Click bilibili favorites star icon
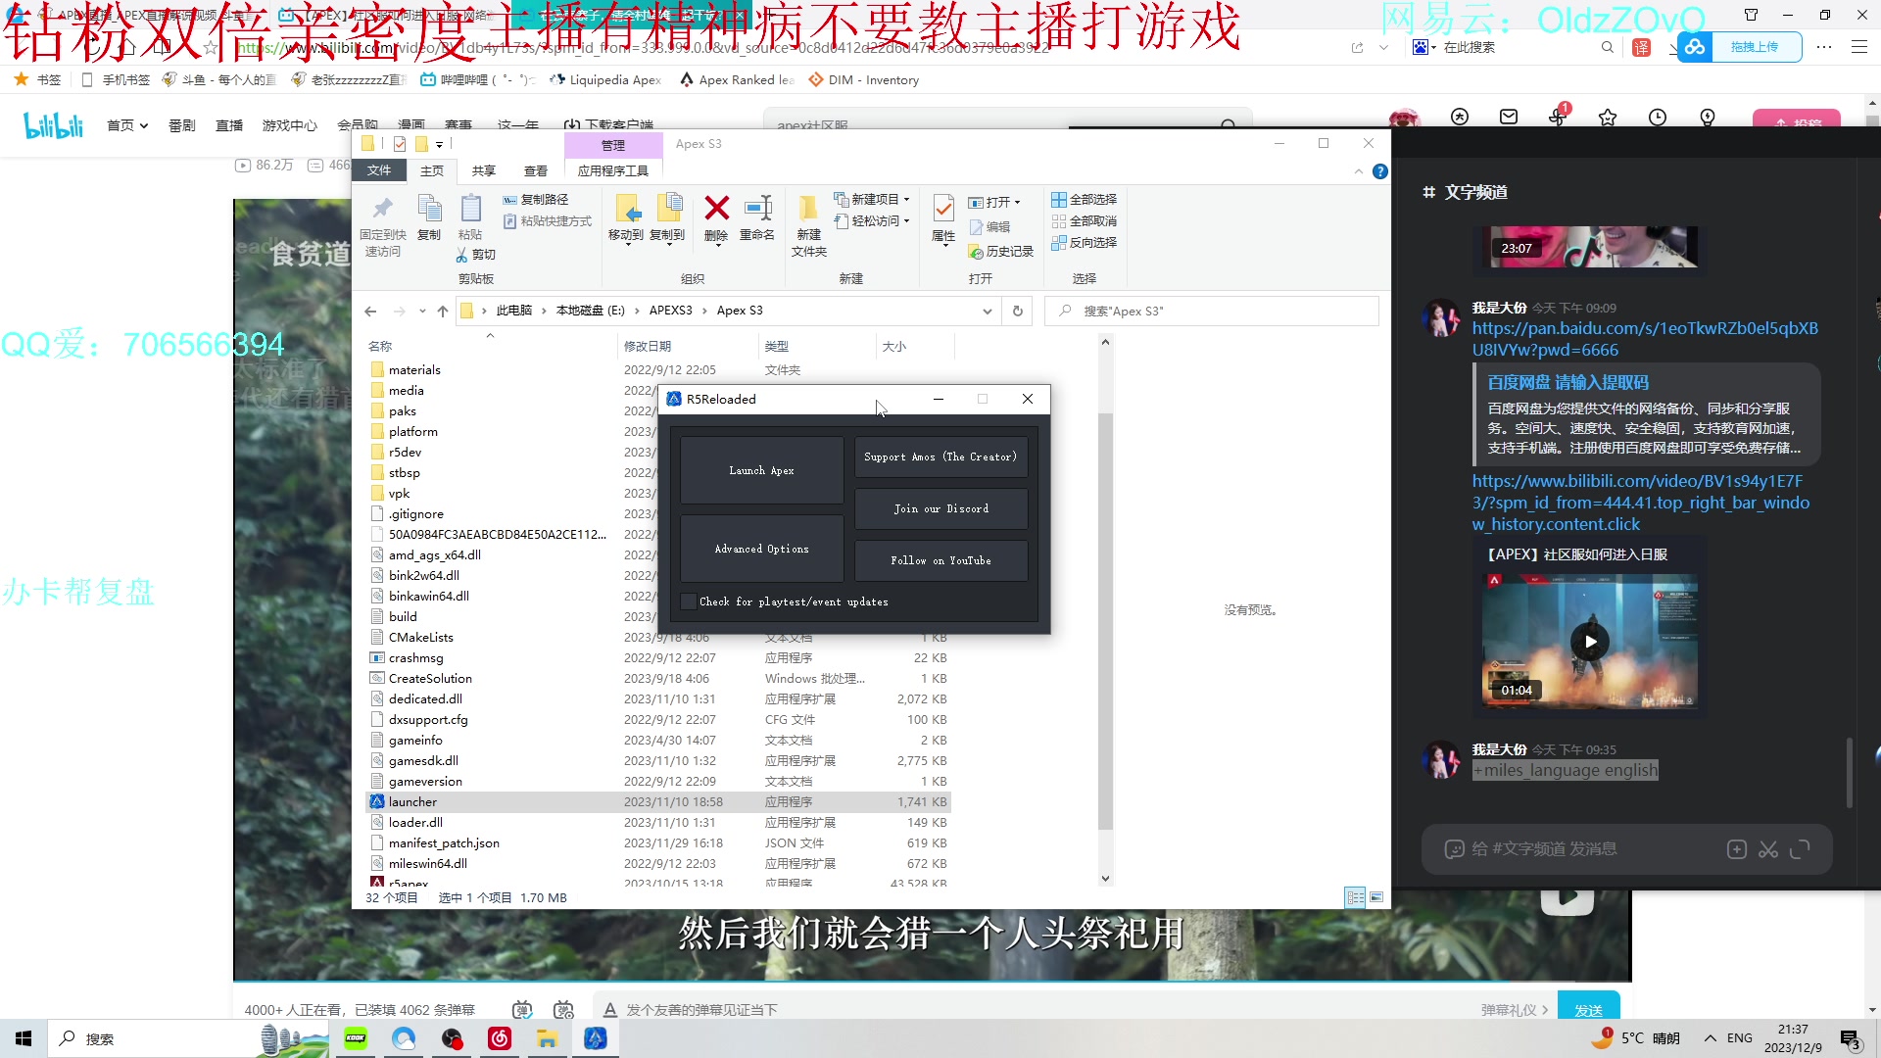Screen dimensions: 1881x1058 click(1608, 118)
